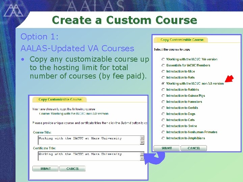This screenshot has height=182, width=243.
Task: Open Copy Customizable Course tab in title form dialog
Action: pyautogui.click(x=59, y=99)
